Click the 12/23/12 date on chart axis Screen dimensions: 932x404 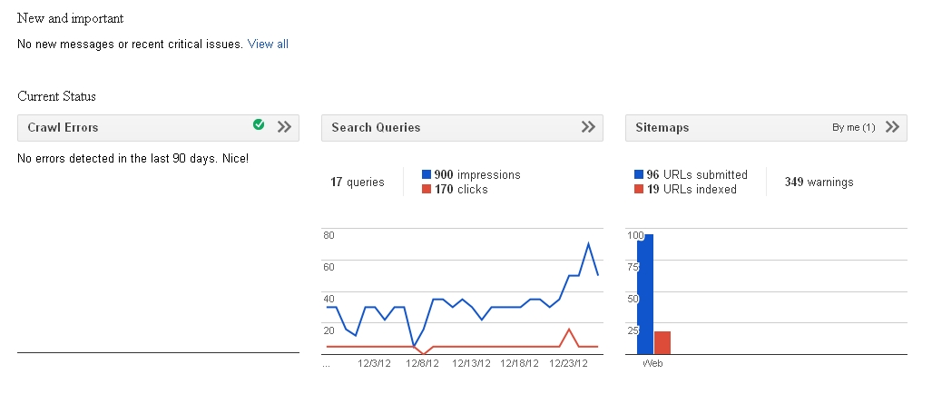570,363
